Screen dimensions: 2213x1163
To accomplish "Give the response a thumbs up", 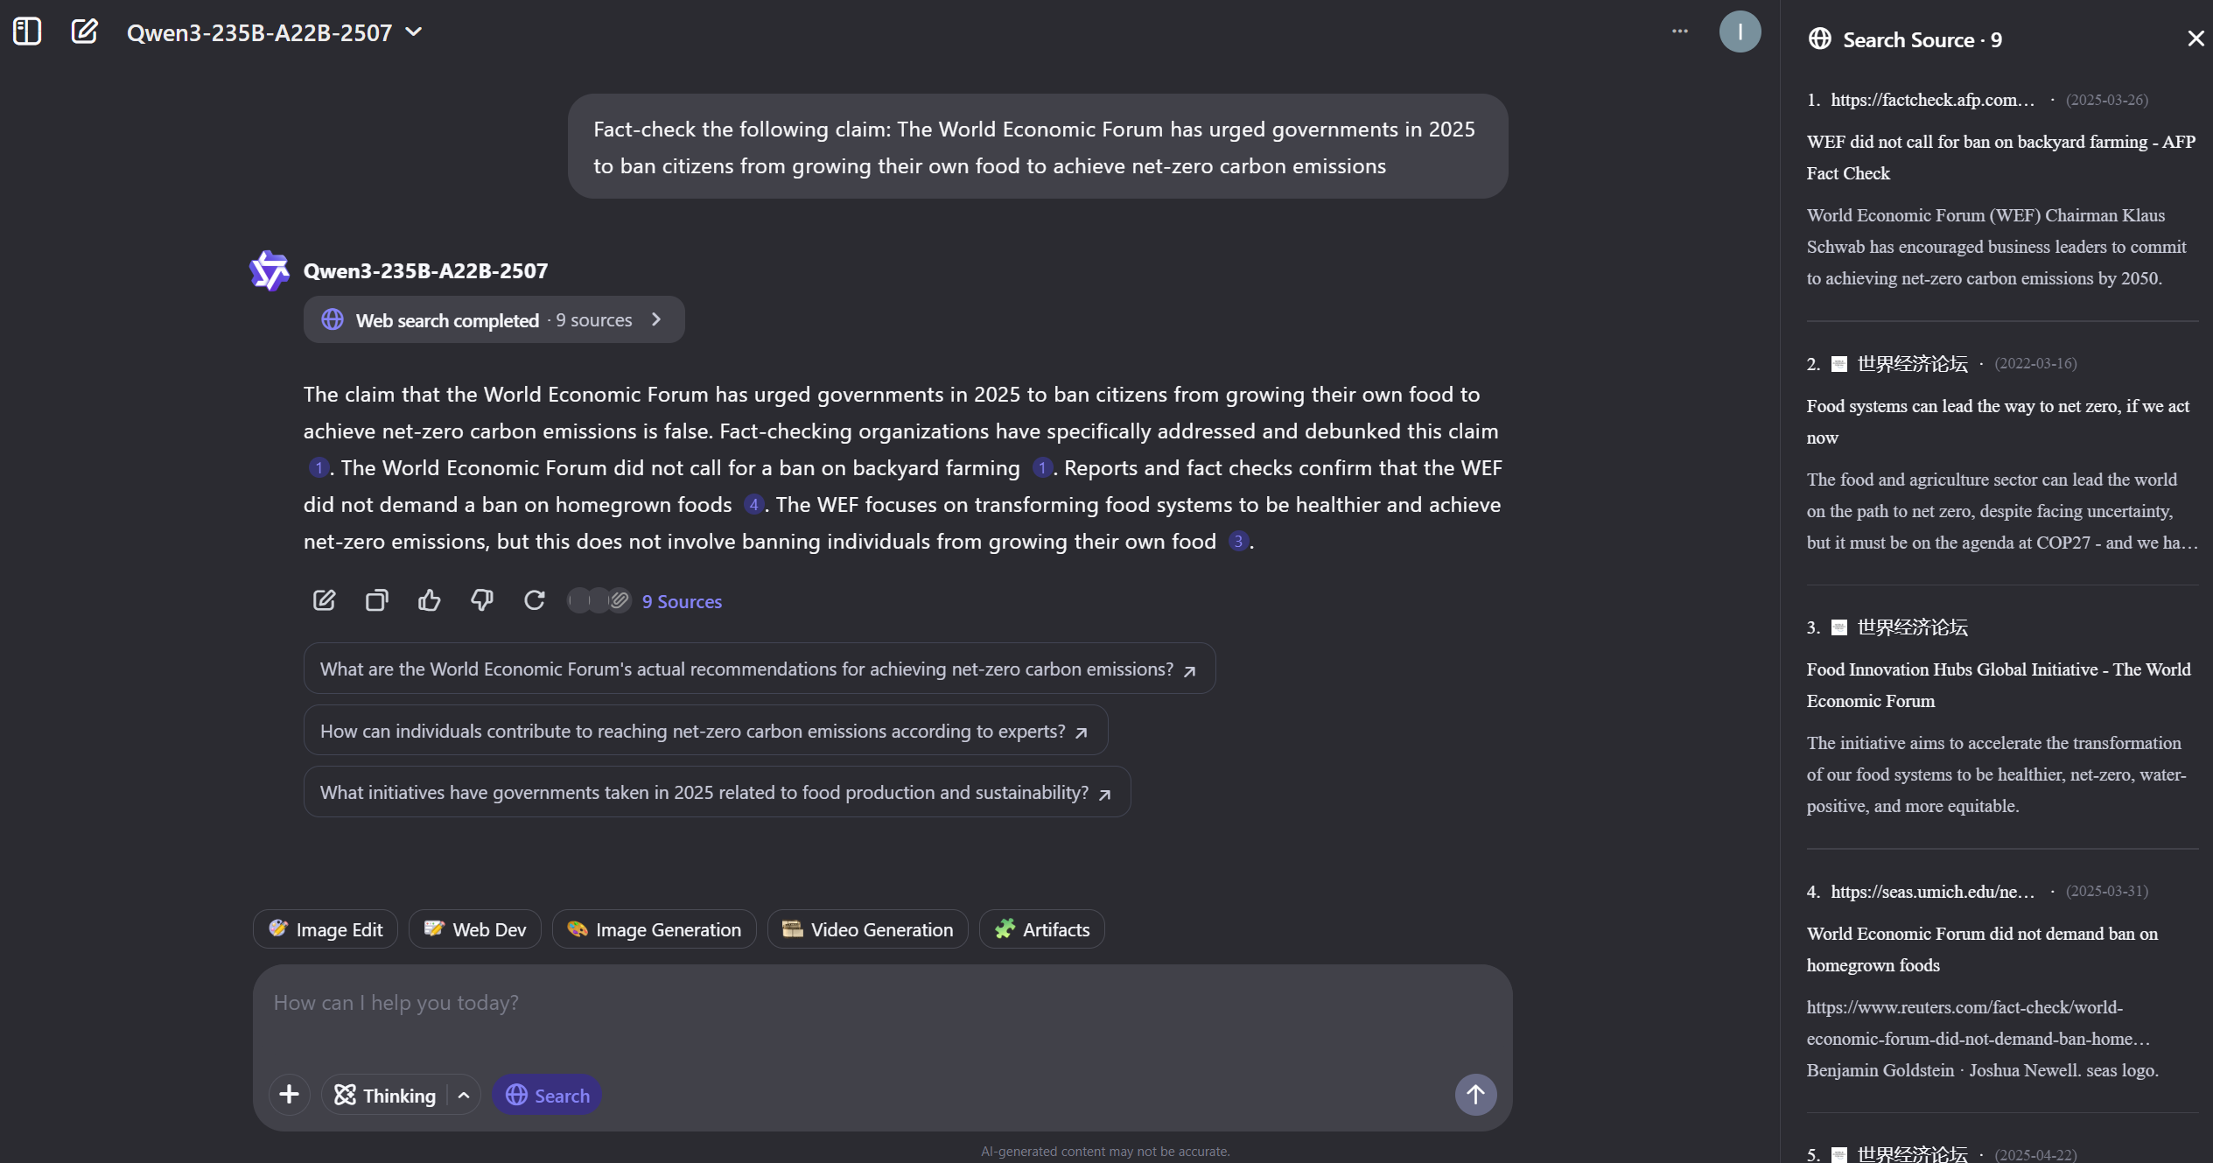I will click(x=429, y=600).
